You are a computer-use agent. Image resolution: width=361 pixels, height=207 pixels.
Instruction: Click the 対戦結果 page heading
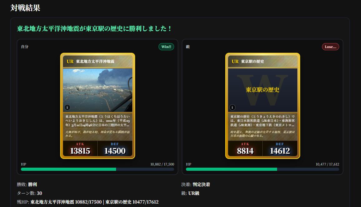point(25,8)
